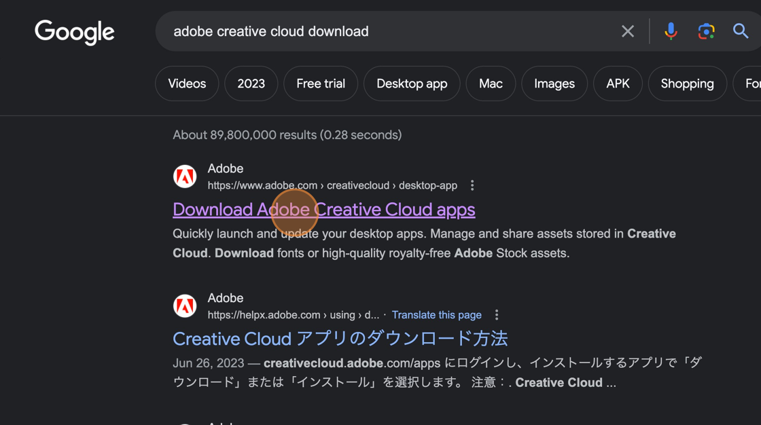Click the Adobe logo beside the helpx result
Screen dimensions: 761x425
(x=185, y=306)
